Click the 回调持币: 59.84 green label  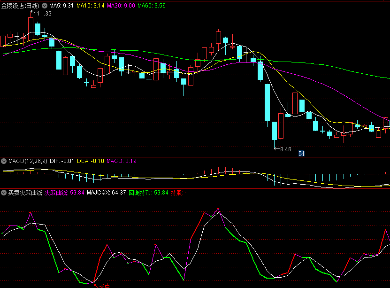click(x=148, y=193)
